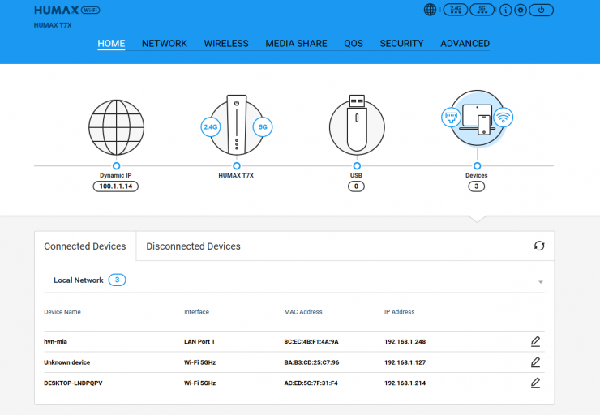Image resolution: width=600 pixels, height=415 pixels.
Task: Open the HOME menu
Action: pos(111,44)
